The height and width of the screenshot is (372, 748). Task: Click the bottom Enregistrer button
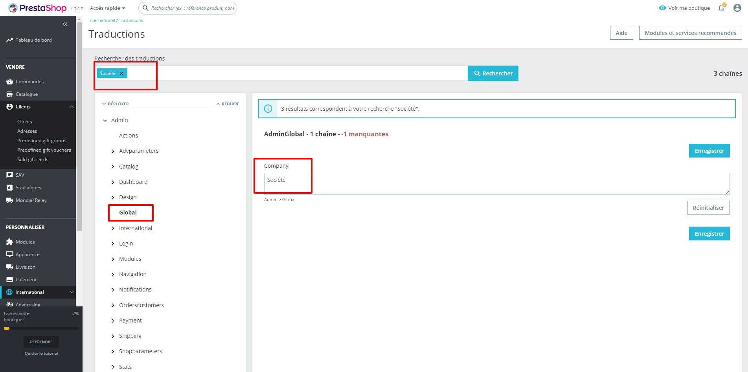pyautogui.click(x=709, y=234)
